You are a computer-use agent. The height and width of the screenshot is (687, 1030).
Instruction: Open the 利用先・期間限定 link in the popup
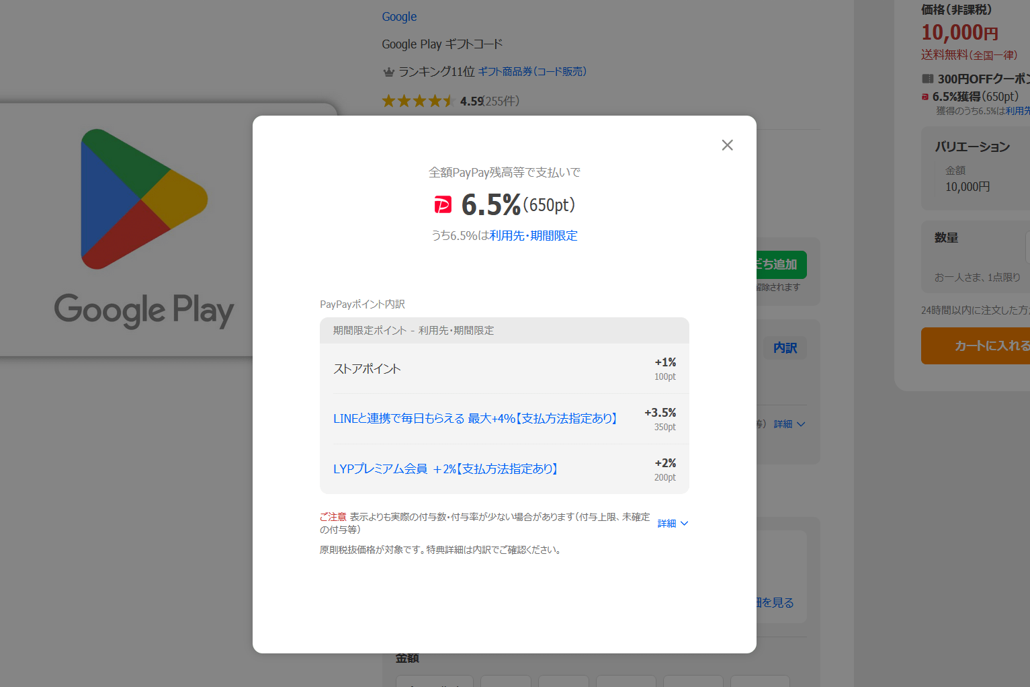tap(533, 236)
